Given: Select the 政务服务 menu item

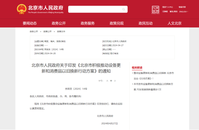Looking at the screenshot, I should click(x=88, y=23).
